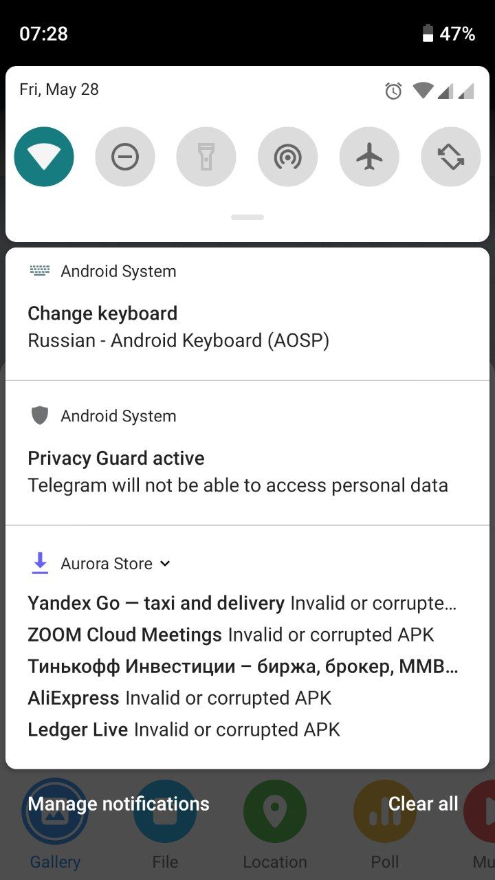Image resolution: width=495 pixels, height=880 pixels.
Task: Expand Aurora Store notification chevron
Action: click(165, 564)
